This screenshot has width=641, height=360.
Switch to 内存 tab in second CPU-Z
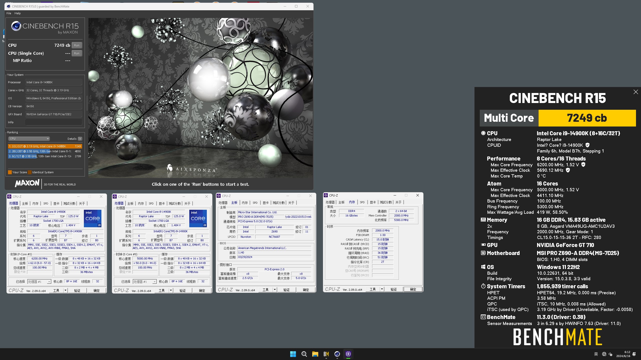coord(141,203)
